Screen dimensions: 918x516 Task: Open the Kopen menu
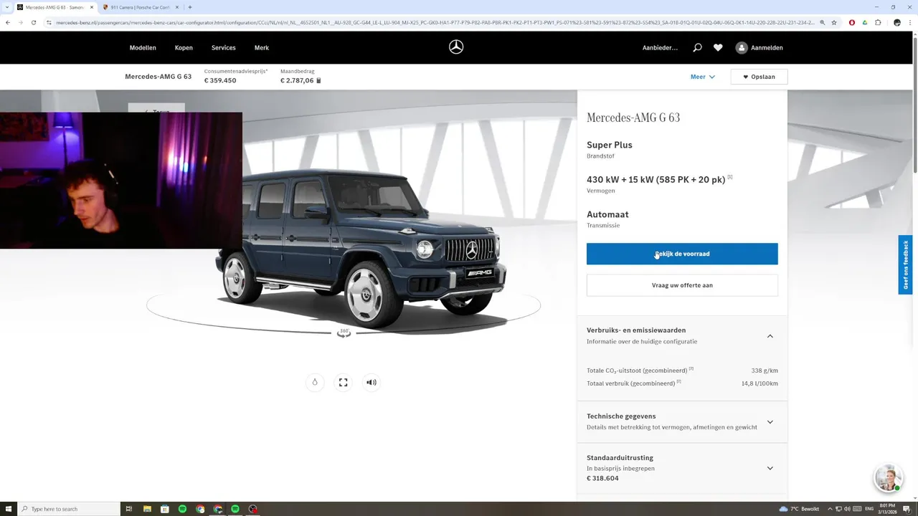(184, 48)
